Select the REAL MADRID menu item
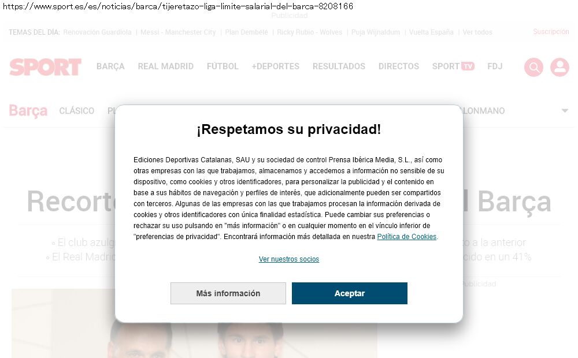 tap(165, 66)
